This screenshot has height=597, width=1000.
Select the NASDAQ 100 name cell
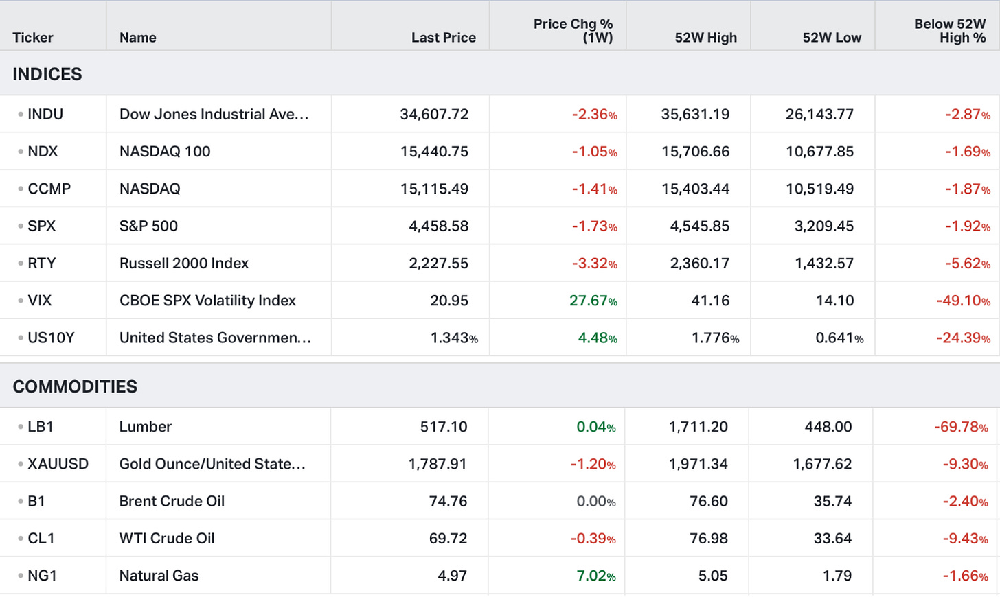[165, 152]
